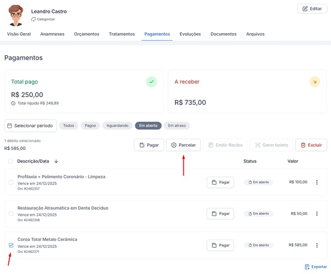Click the Exportar link
Viewport: 331px width, 274px height.
point(316,267)
